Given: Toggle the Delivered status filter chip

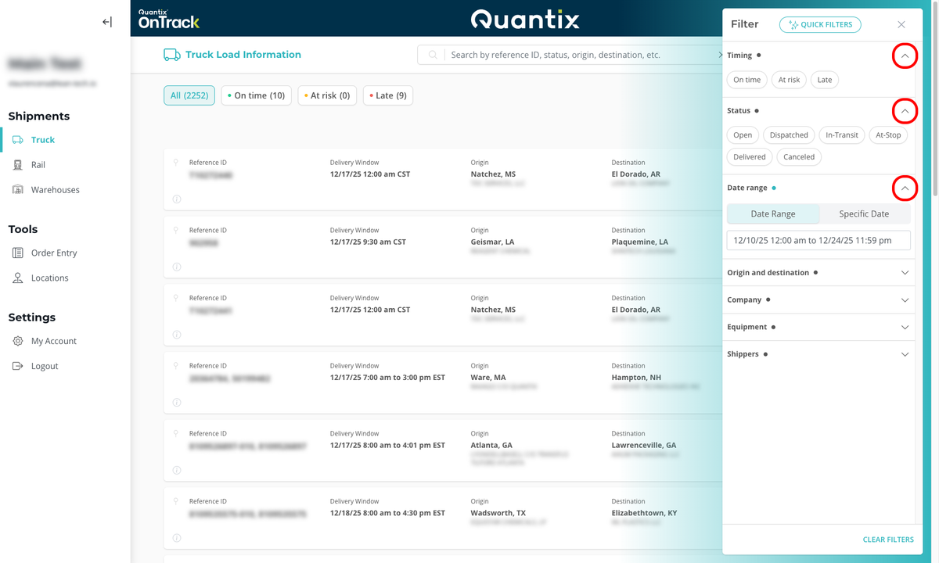Looking at the screenshot, I should tap(749, 157).
